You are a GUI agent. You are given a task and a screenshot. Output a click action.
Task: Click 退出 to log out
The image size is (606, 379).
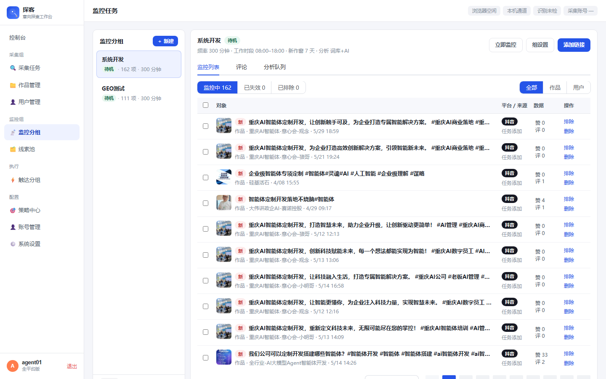tap(72, 366)
